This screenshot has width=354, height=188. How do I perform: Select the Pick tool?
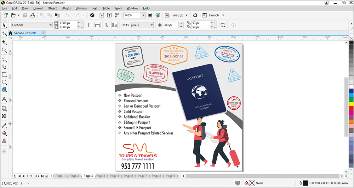coord(4,25)
